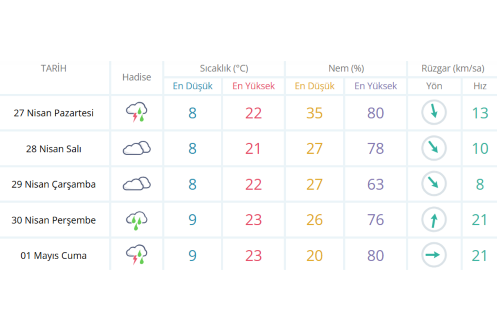
Task: Click the wind direction arrow for 29 Nisan
Action: [x=433, y=184]
